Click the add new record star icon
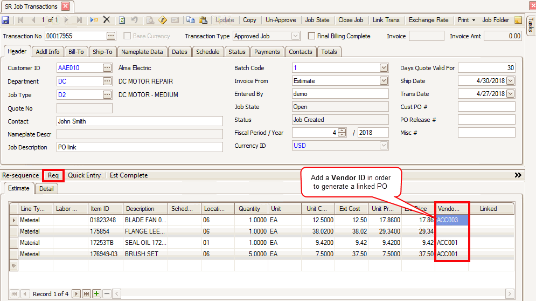The height and width of the screenshot is (301, 536). (94, 20)
